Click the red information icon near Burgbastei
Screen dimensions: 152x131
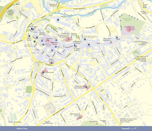click(x=35, y=28)
